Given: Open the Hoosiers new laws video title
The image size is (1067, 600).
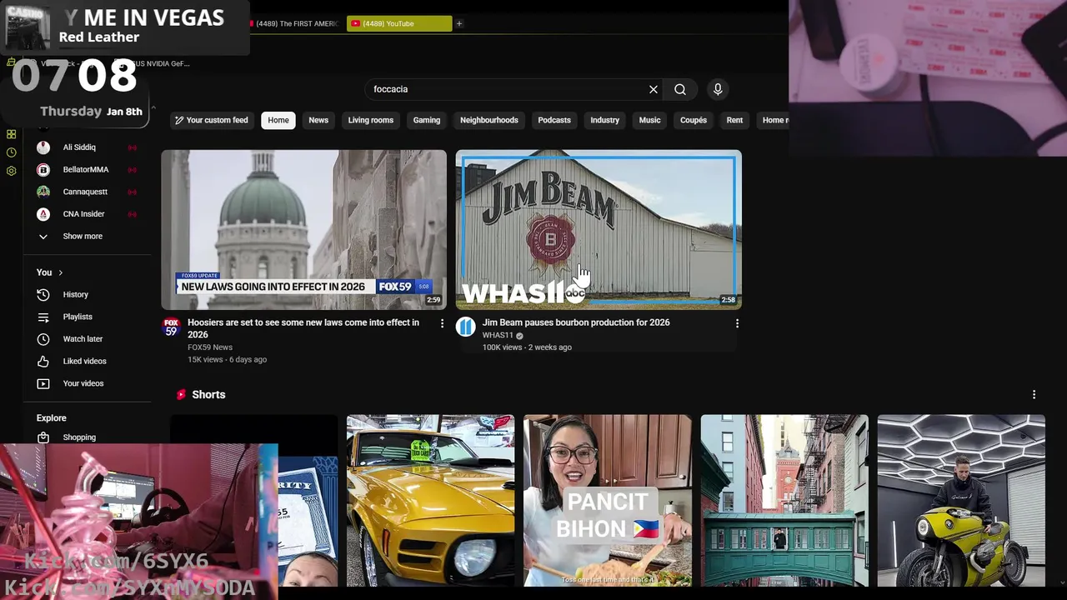Looking at the screenshot, I should 303,328.
